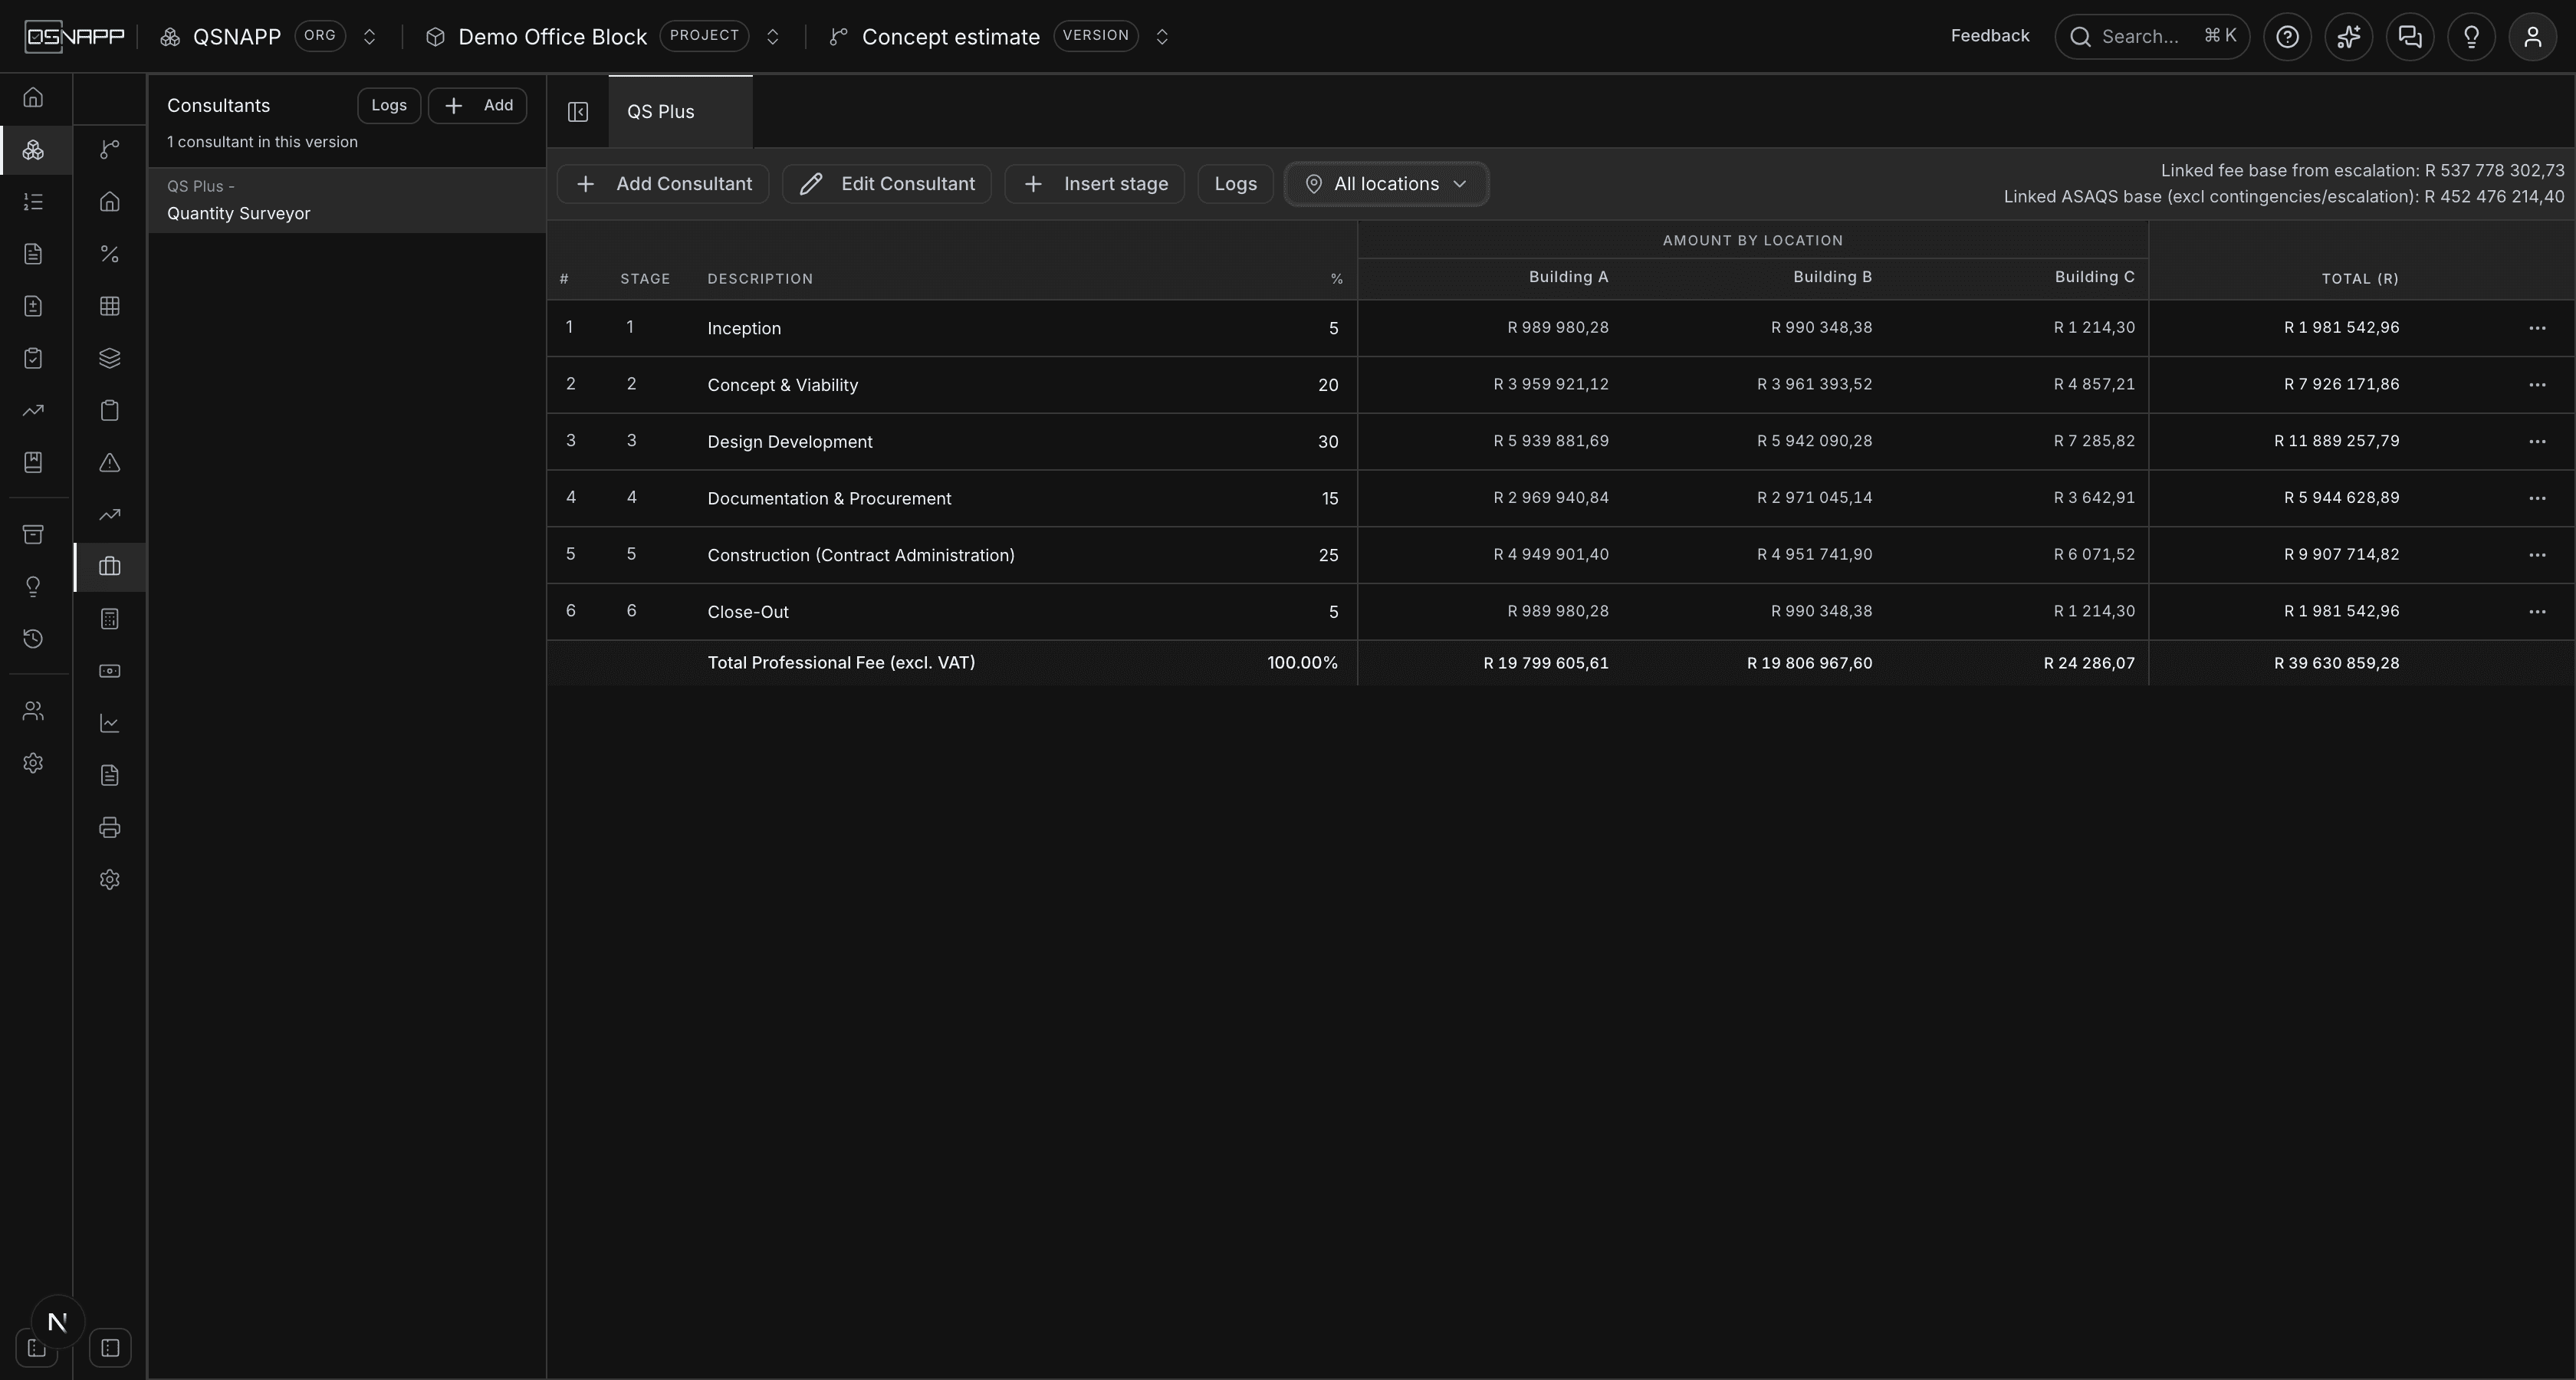Click the Add button in Consultants panel
This screenshot has height=1380, width=2576.
tap(478, 105)
